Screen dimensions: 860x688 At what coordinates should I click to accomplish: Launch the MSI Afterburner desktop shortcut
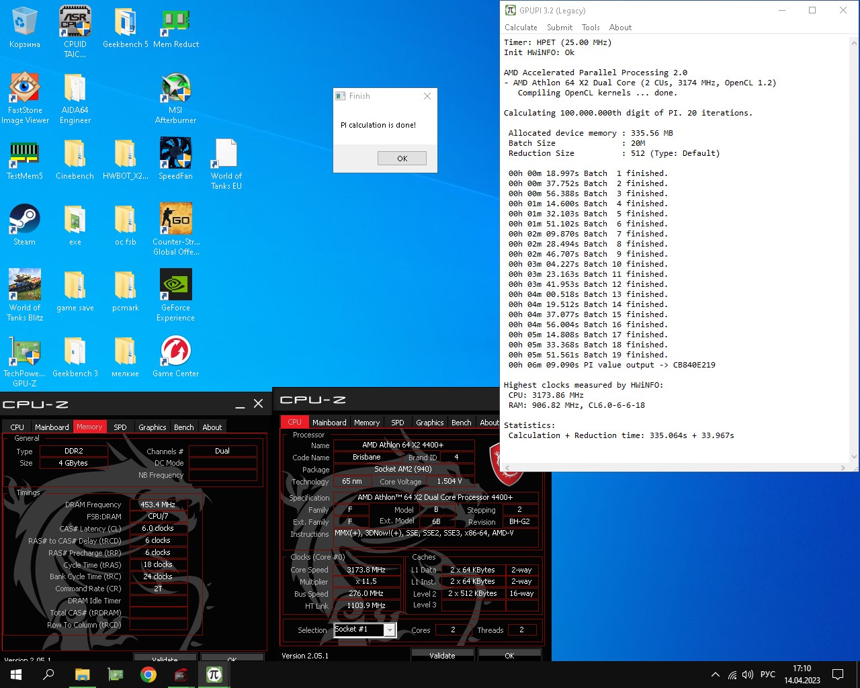tap(176, 98)
